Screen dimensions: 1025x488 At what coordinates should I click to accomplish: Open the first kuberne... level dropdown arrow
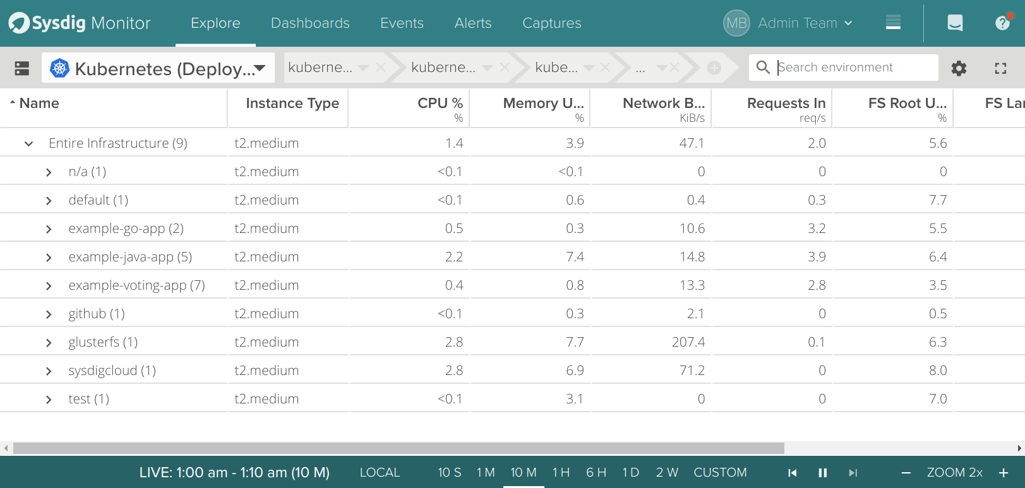(363, 68)
